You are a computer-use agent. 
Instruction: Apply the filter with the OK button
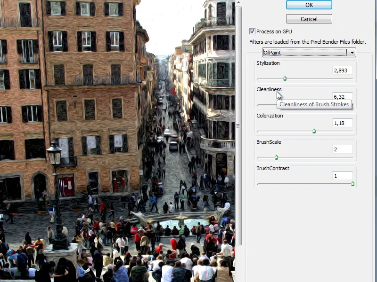(309, 5)
